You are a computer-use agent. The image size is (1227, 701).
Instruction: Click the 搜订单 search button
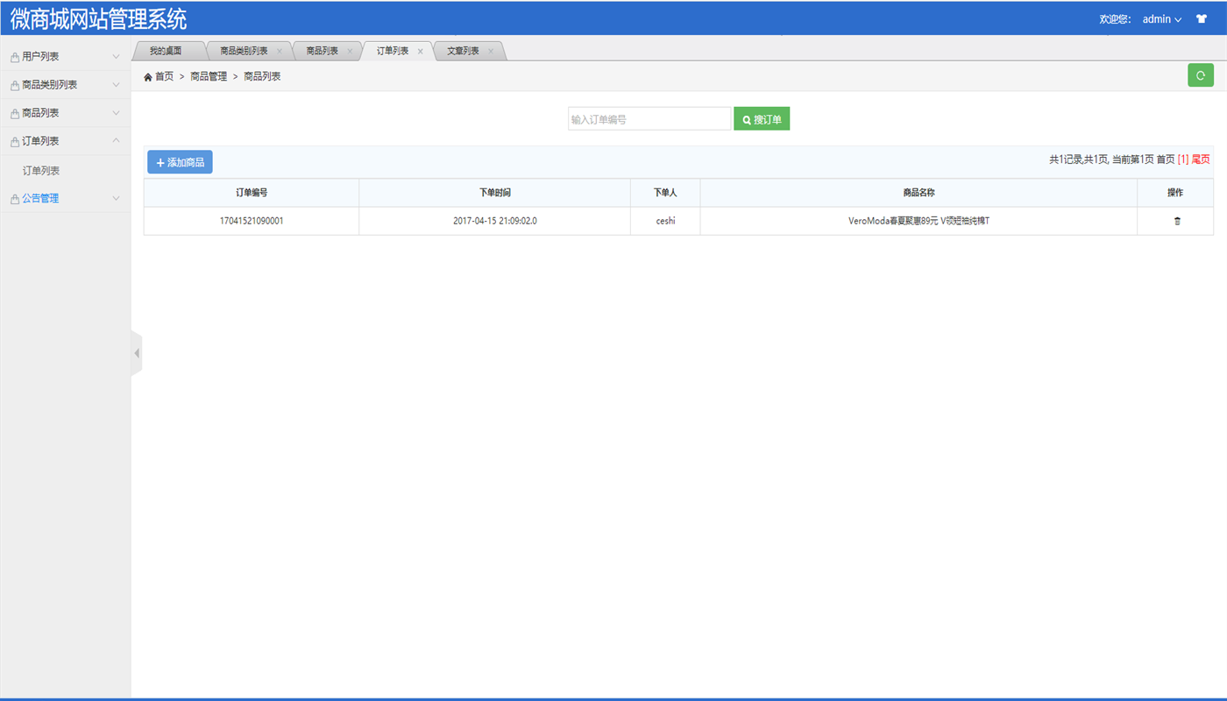pos(762,119)
